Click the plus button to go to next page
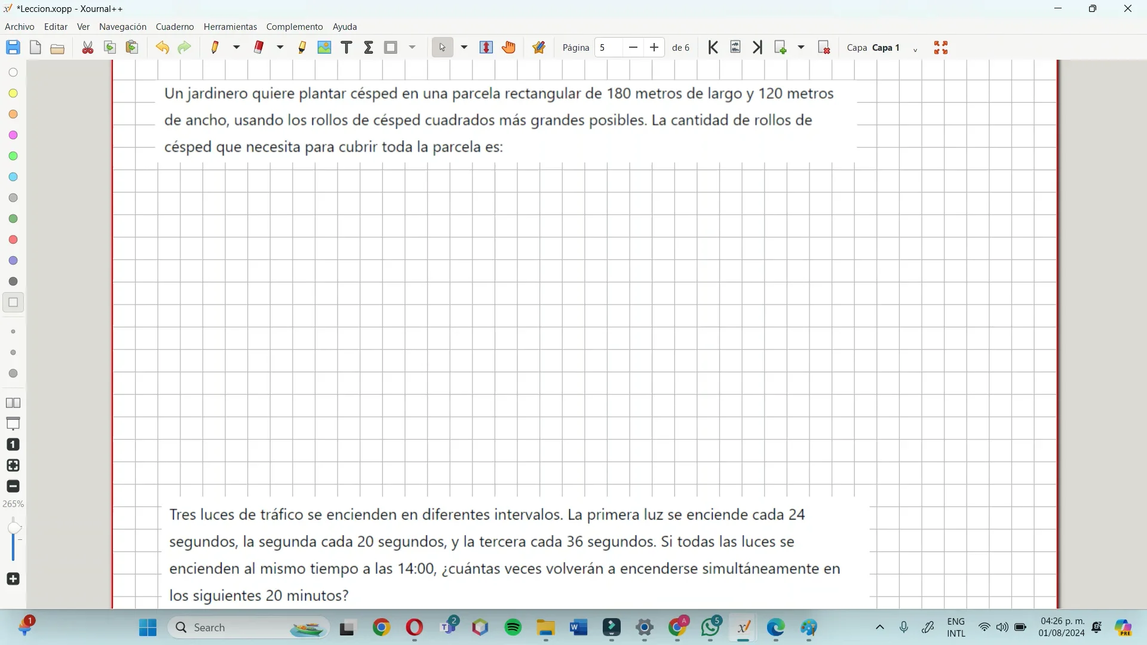 click(x=655, y=47)
